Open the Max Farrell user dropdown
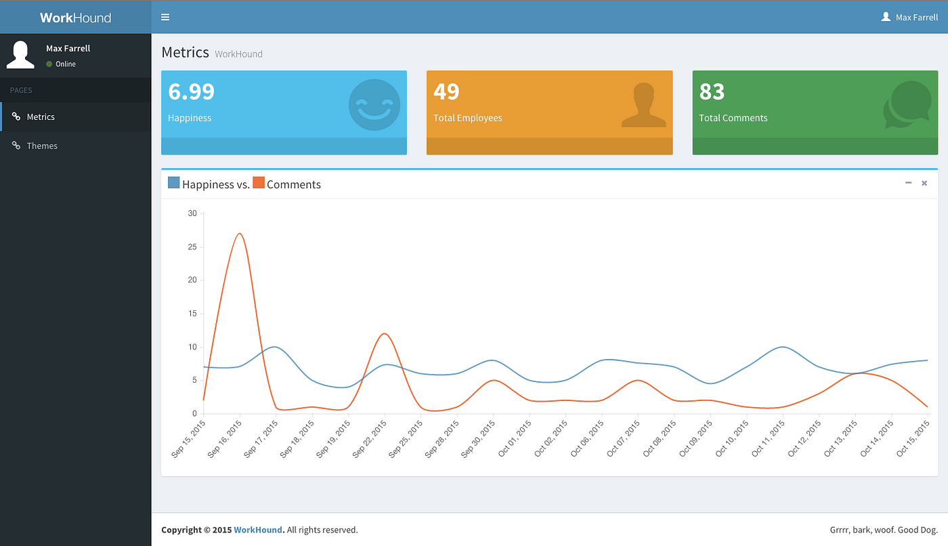 (x=909, y=17)
